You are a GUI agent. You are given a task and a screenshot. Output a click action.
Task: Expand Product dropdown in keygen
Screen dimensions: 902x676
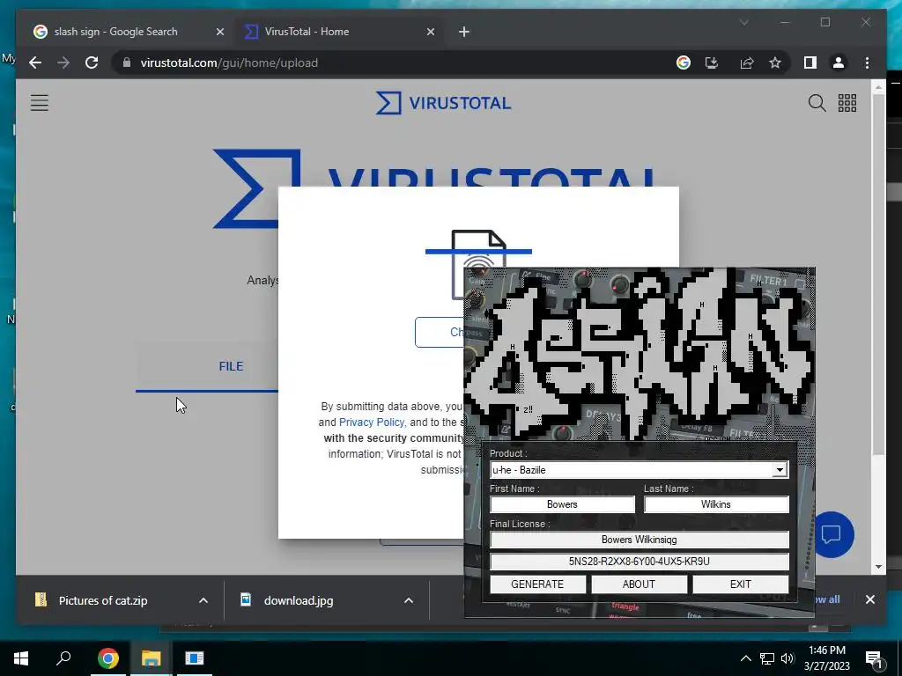pos(780,470)
